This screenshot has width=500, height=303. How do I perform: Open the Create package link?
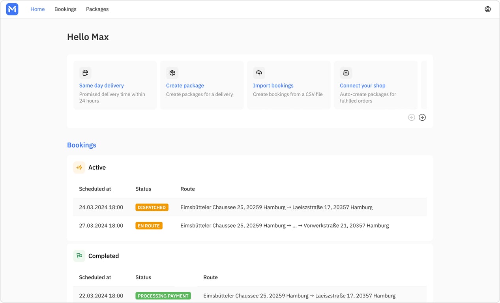pyautogui.click(x=185, y=86)
